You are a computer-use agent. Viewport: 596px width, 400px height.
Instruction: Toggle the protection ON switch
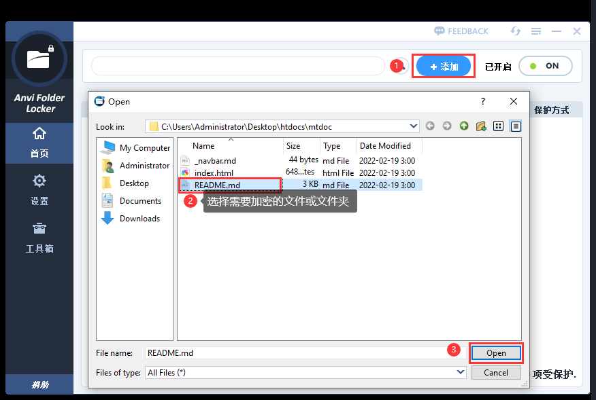[545, 66]
